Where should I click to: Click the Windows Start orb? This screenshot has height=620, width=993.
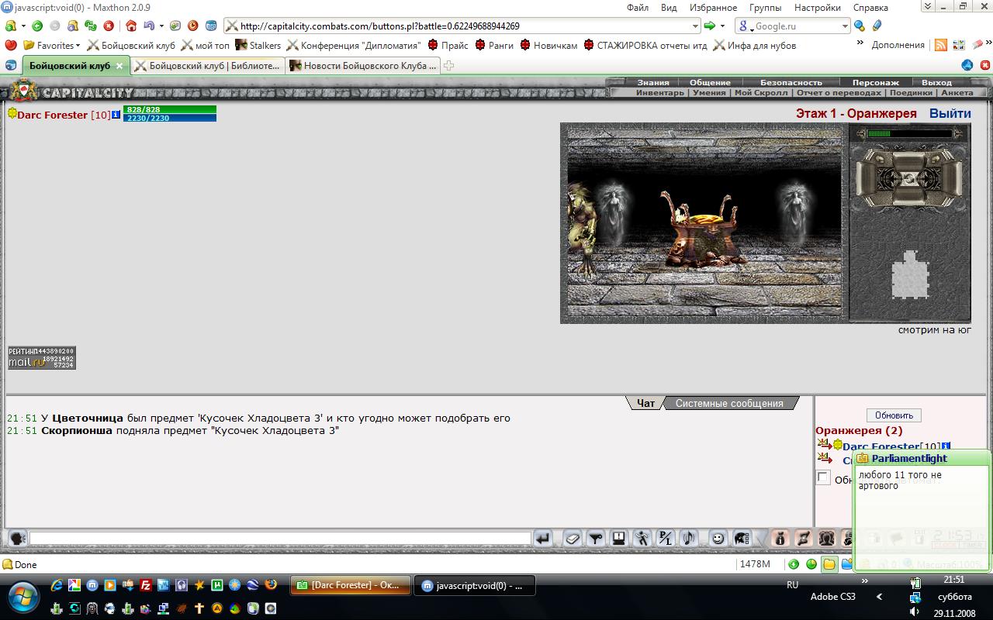coord(22,595)
